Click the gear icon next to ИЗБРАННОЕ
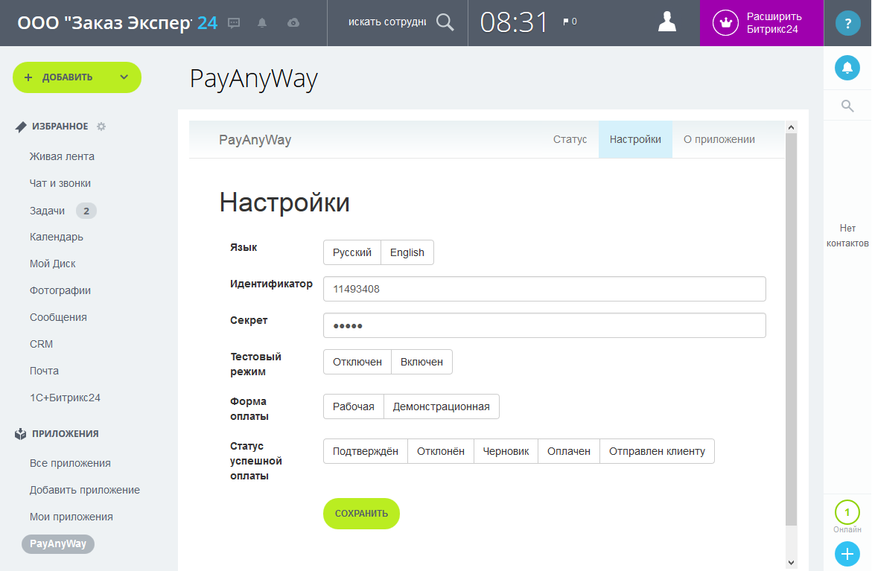Viewport: 872px width, 571px height. click(100, 127)
